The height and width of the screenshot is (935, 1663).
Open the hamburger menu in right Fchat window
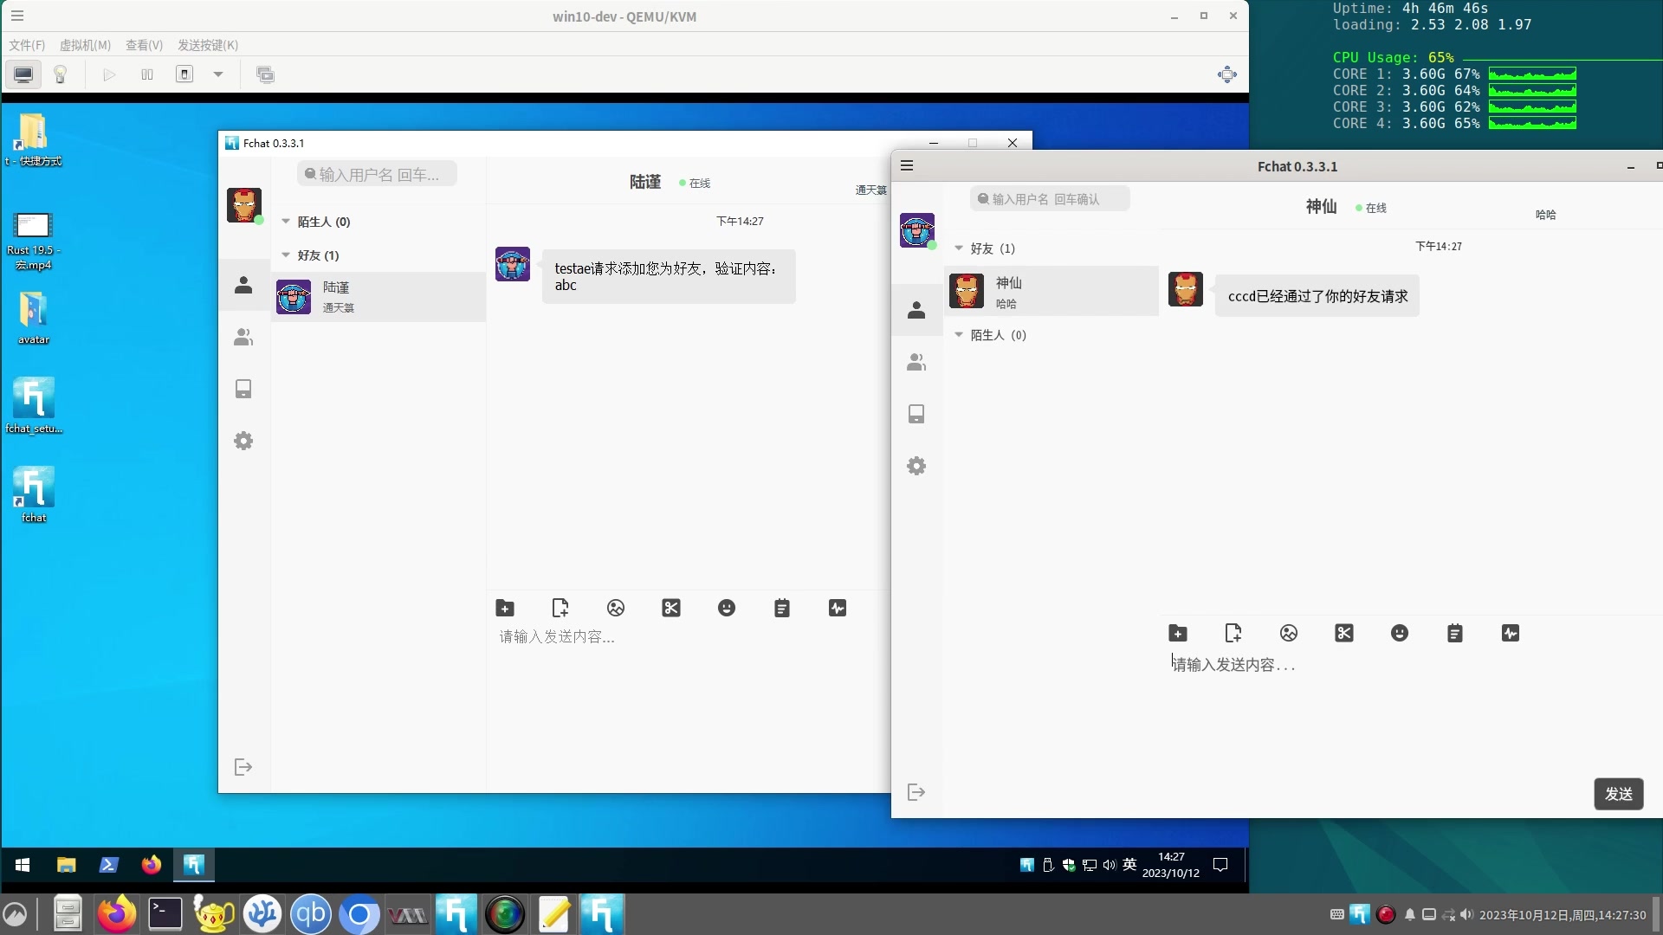coord(907,165)
